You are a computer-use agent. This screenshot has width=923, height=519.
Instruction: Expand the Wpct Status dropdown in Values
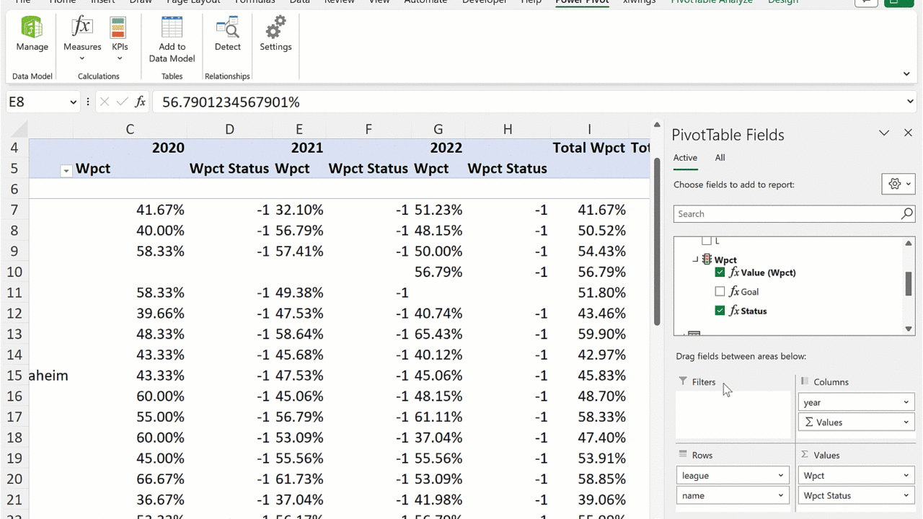(906, 496)
